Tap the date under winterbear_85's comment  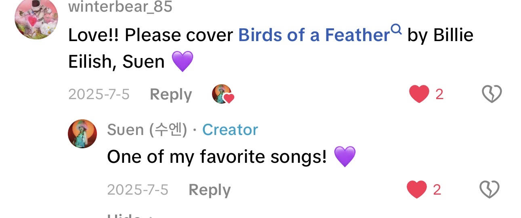pos(99,94)
